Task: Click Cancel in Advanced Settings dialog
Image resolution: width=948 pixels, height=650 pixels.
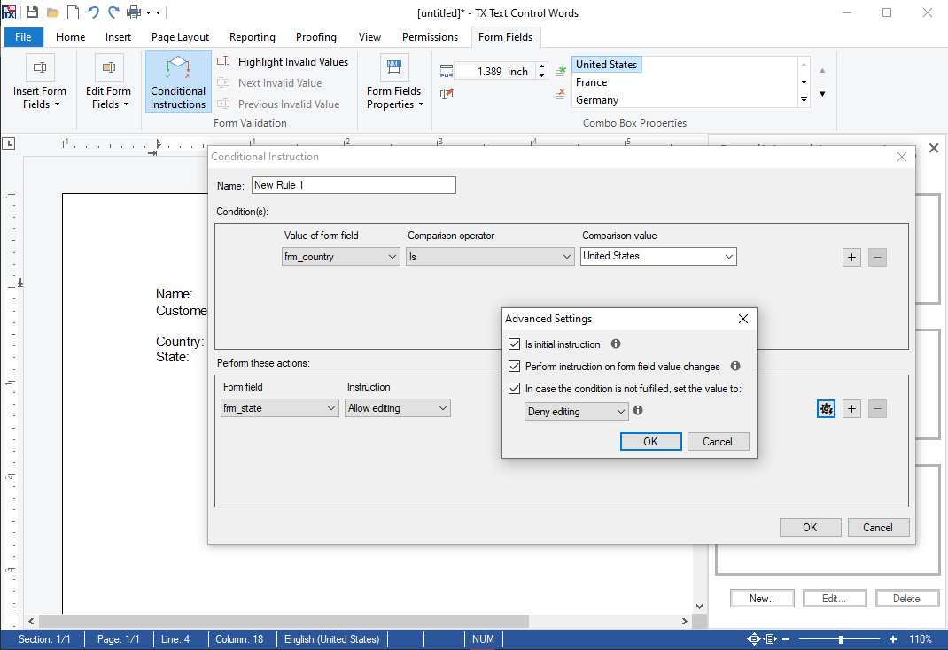Action: click(718, 442)
